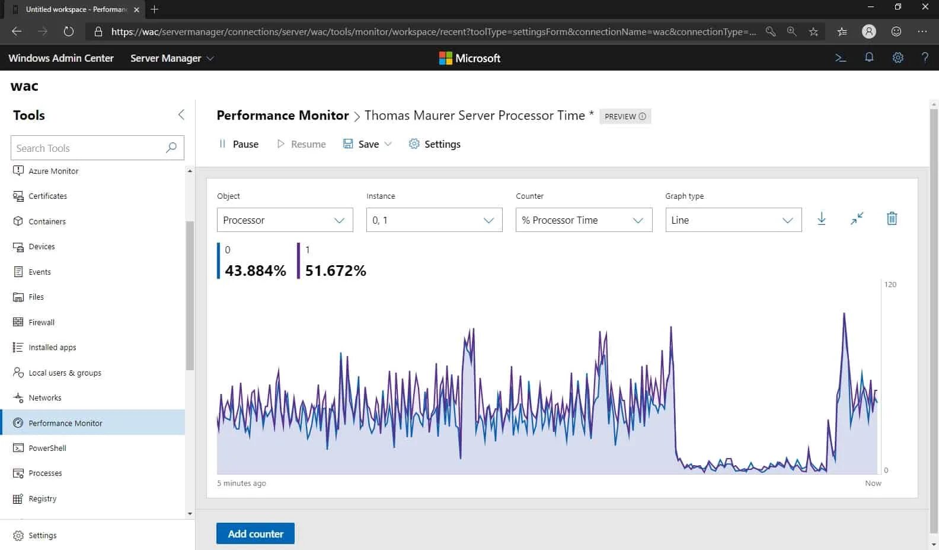
Task: Open the Counter dropdown for % Processor Time
Action: pos(583,220)
